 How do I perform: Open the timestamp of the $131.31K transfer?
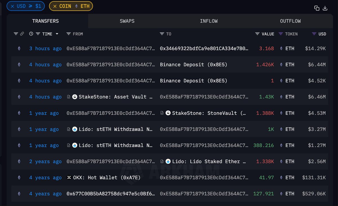tap(45, 178)
